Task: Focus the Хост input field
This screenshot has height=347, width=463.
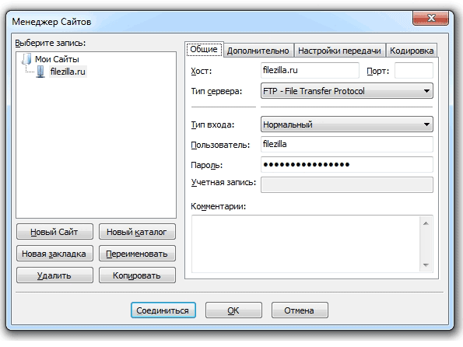Action: pos(310,70)
